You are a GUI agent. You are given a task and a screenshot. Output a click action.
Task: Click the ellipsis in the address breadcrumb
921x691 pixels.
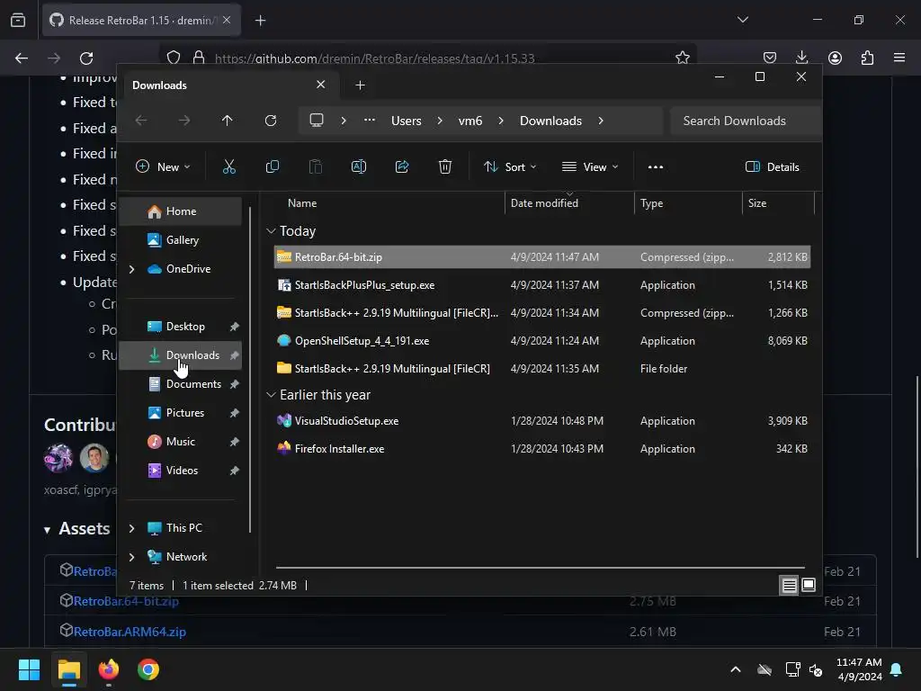370,120
